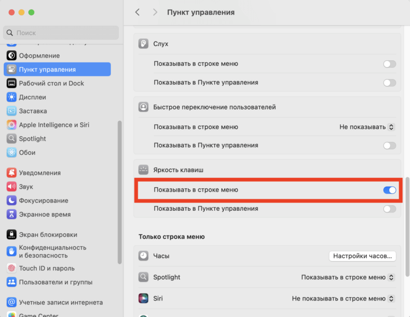The height and width of the screenshot is (317, 410).
Task: Click the Настройки часов... button
Action: pyautogui.click(x=362, y=256)
